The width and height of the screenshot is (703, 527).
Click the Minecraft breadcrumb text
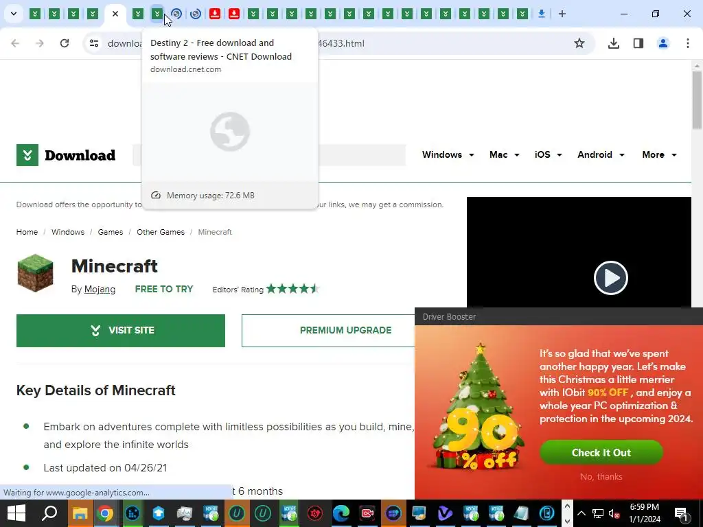pyautogui.click(x=215, y=232)
